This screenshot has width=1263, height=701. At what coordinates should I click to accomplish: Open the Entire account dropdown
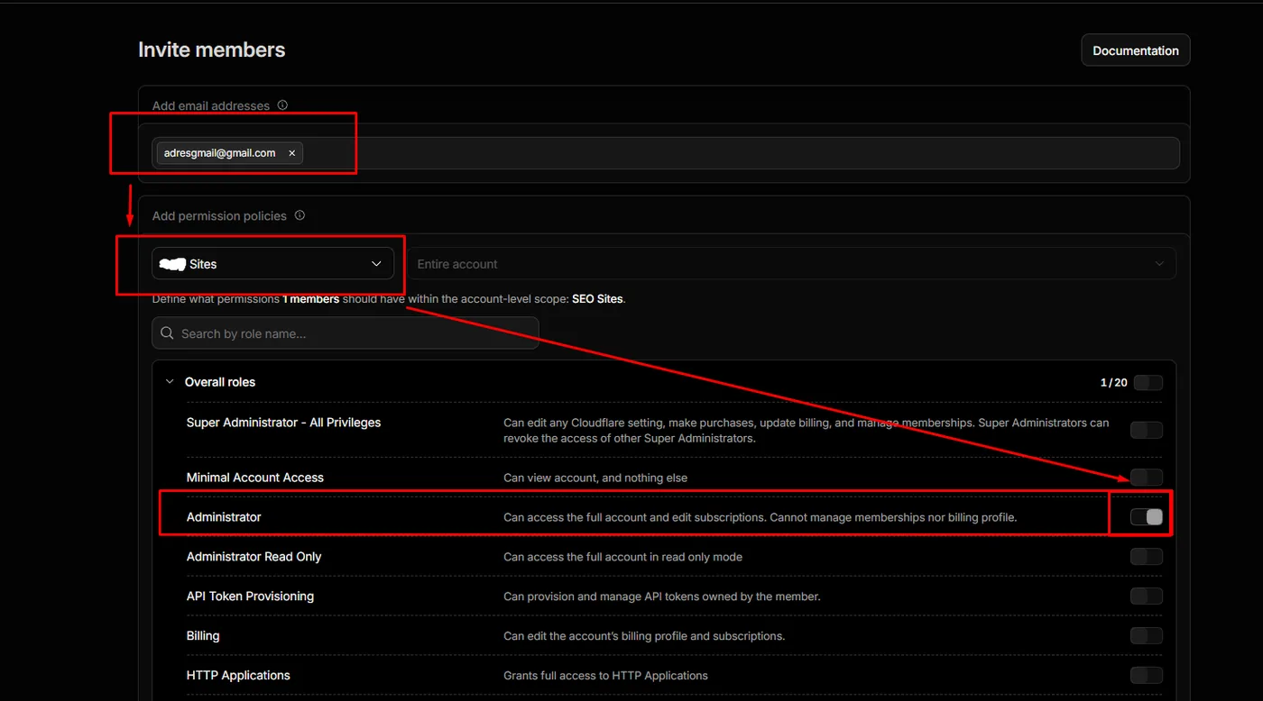click(790, 264)
